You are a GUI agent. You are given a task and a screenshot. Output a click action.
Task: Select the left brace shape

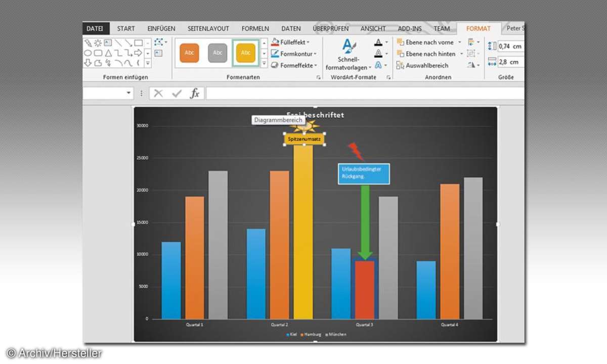click(x=138, y=63)
